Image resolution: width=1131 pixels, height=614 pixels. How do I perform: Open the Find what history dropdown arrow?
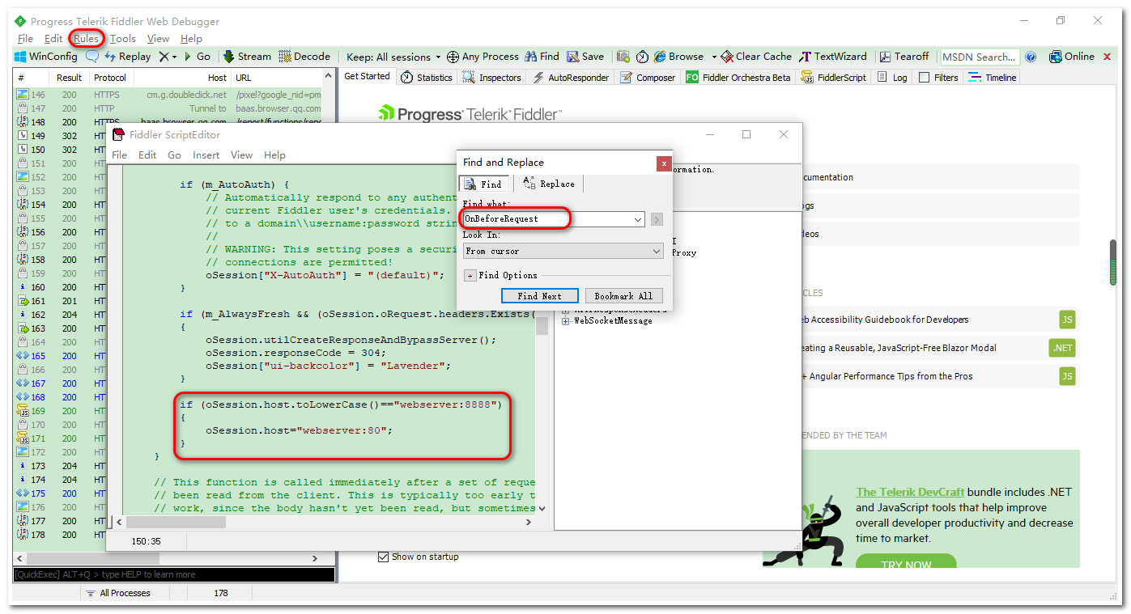pyautogui.click(x=638, y=219)
